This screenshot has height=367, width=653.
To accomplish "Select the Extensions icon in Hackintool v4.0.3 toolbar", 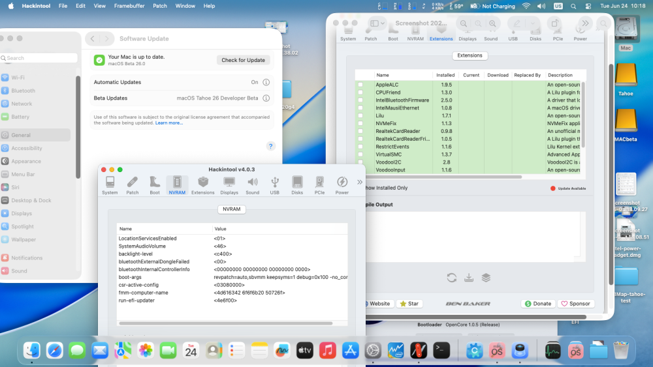I will click(203, 182).
